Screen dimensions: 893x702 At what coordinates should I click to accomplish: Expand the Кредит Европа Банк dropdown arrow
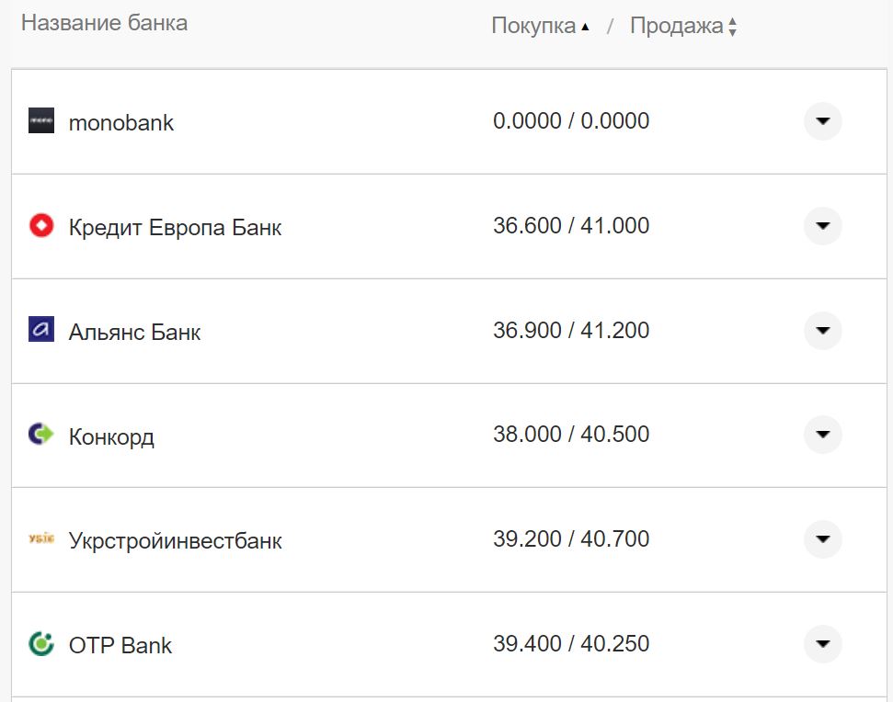pyautogui.click(x=822, y=226)
